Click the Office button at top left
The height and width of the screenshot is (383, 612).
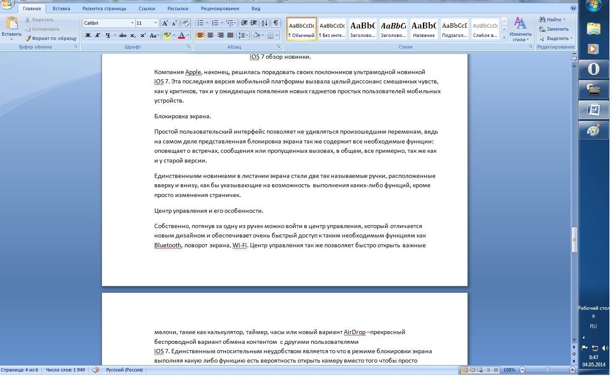coord(7,3)
